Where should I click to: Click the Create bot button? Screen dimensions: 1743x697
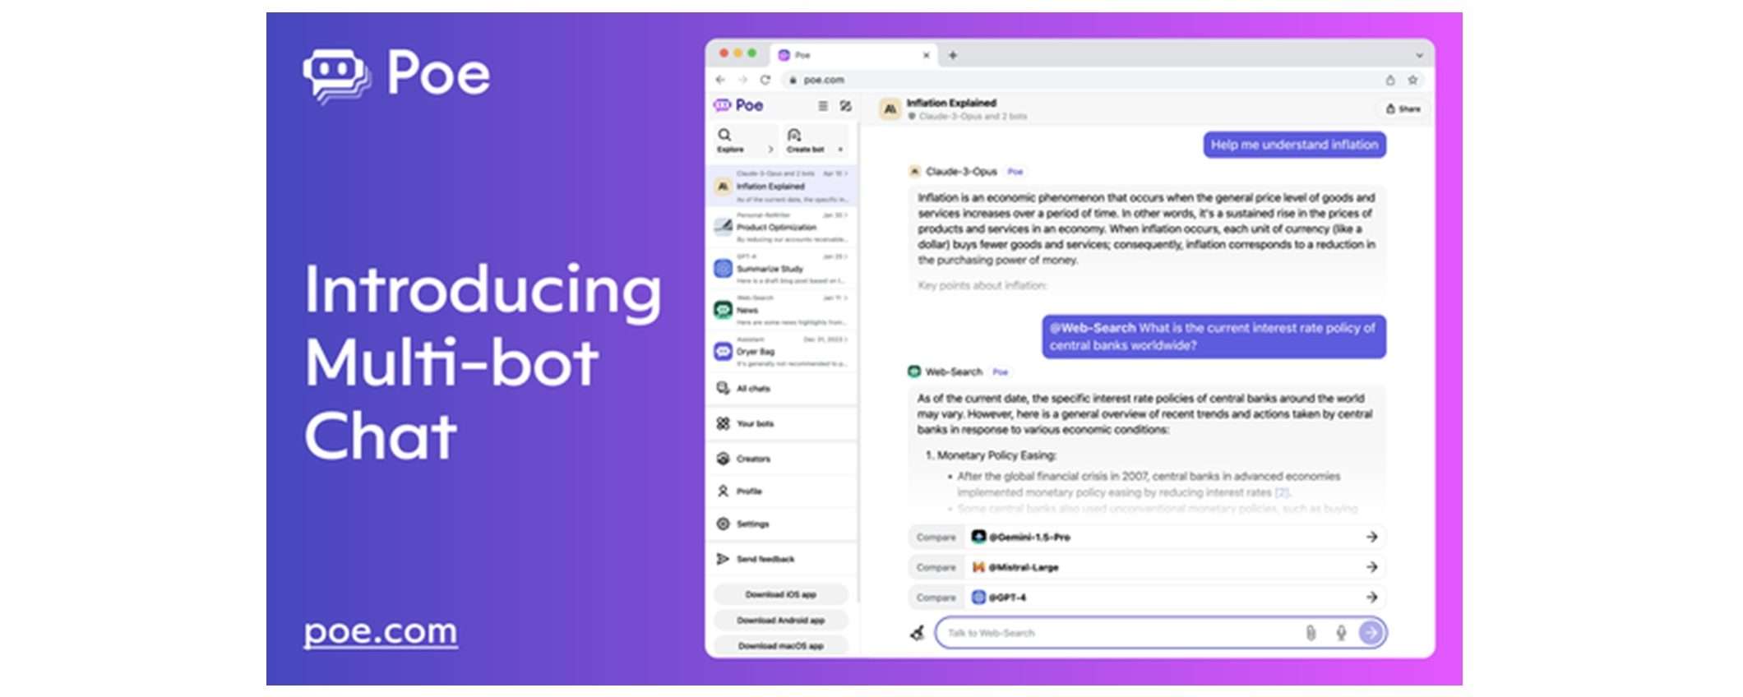[x=815, y=141]
